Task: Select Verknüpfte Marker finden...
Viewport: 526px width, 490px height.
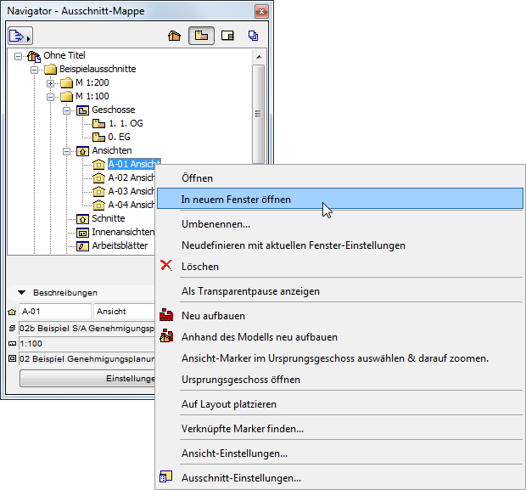Action: point(340,429)
